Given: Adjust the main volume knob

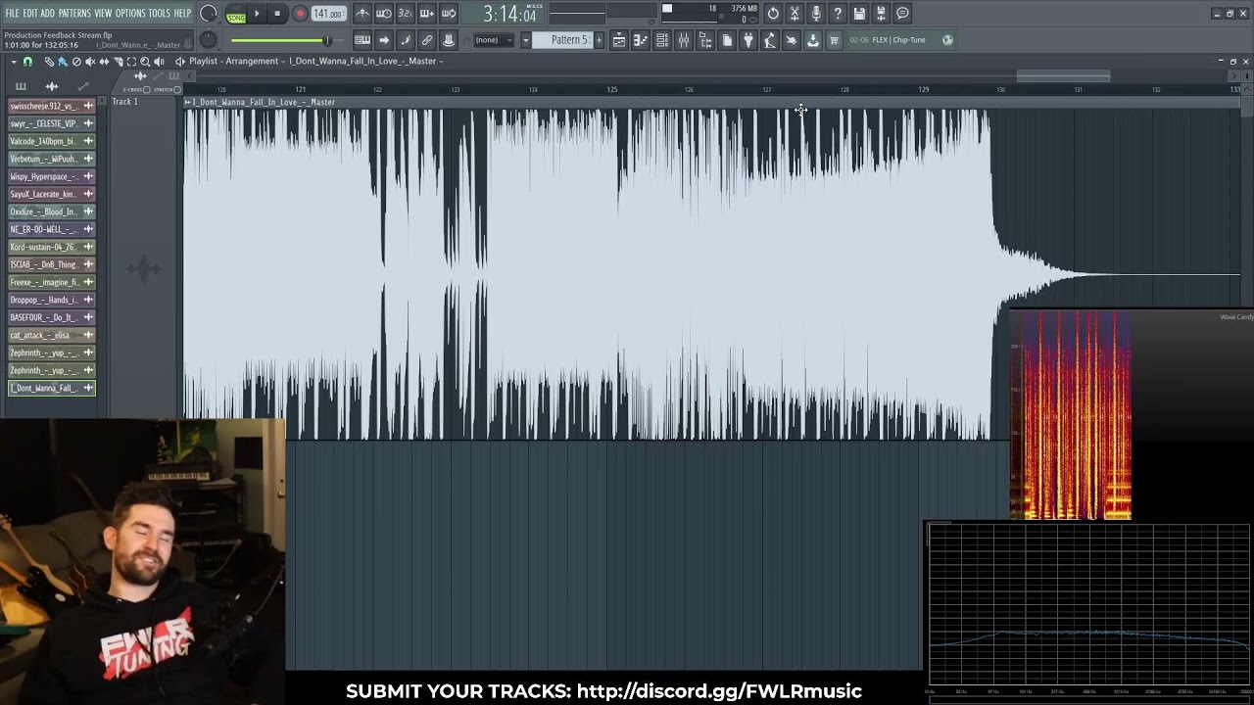Looking at the screenshot, I should tap(209, 14).
